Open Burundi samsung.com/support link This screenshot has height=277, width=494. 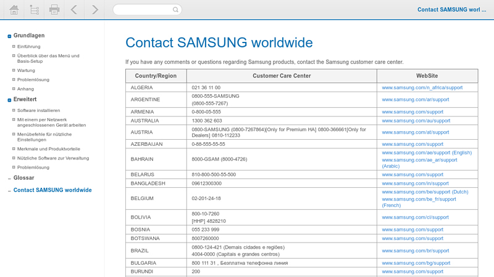[412, 271]
